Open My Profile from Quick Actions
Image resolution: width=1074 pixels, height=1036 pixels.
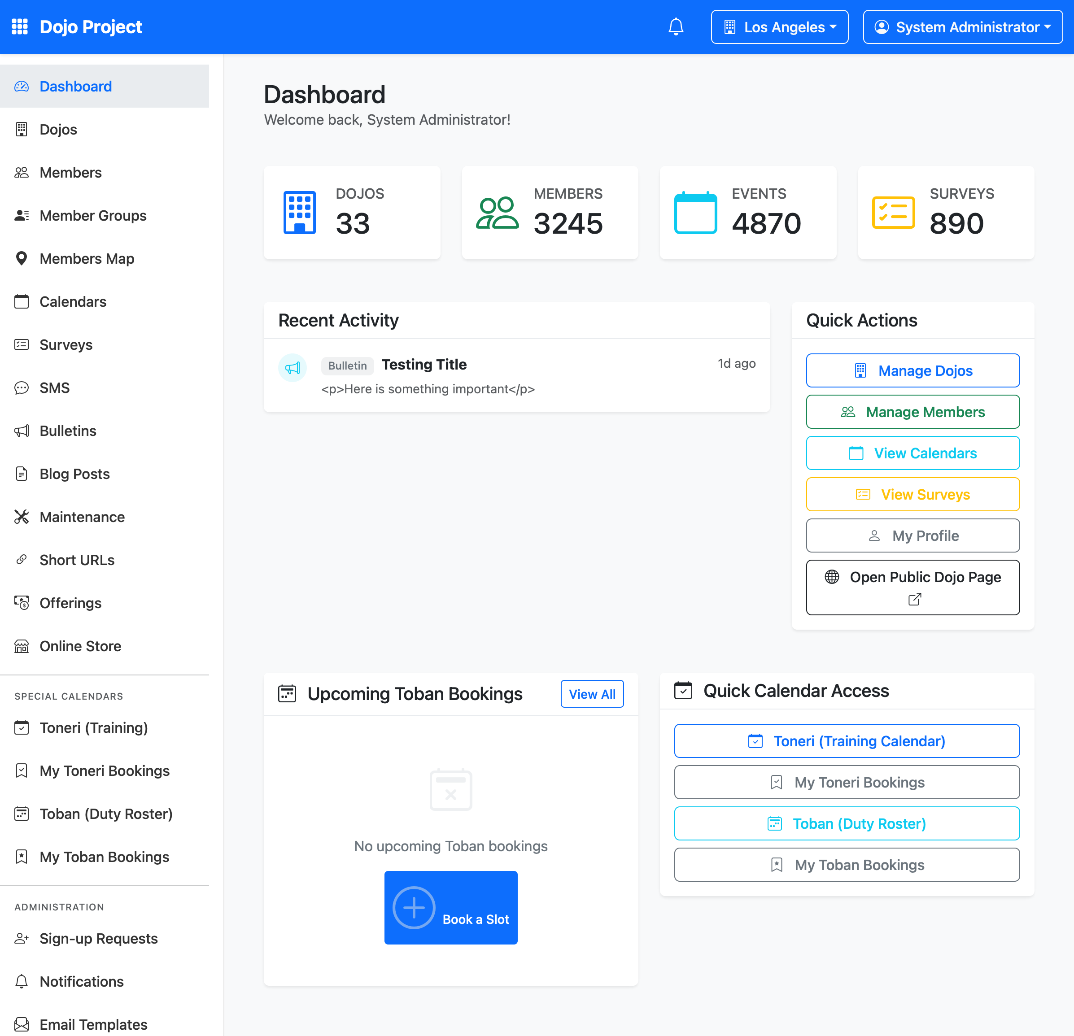point(912,535)
